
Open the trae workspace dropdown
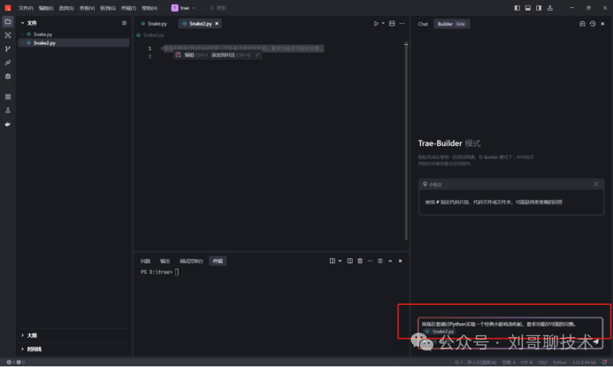(x=185, y=8)
